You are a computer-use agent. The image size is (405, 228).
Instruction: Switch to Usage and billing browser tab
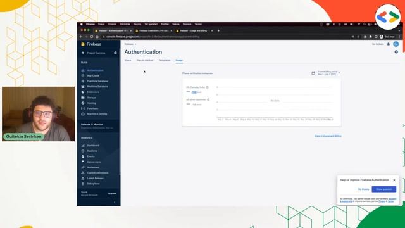point(195,31)
